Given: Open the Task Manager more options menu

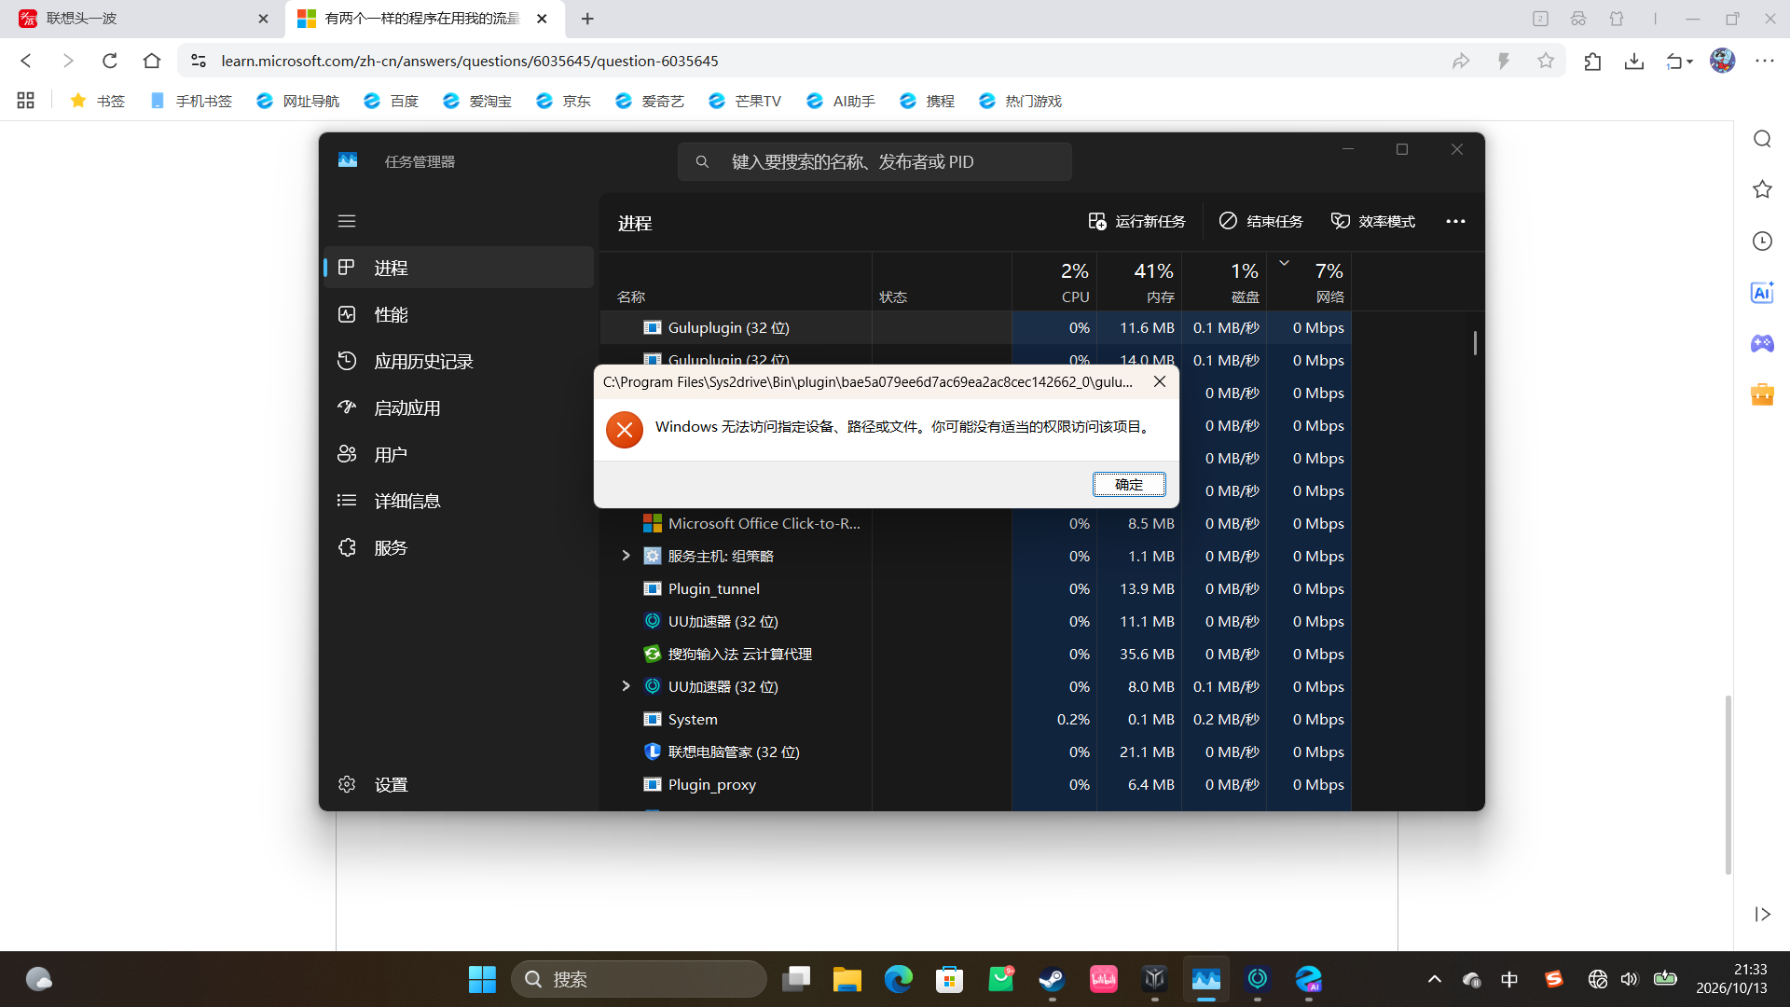Looking at the screenshot, I should pos(1455,221).
